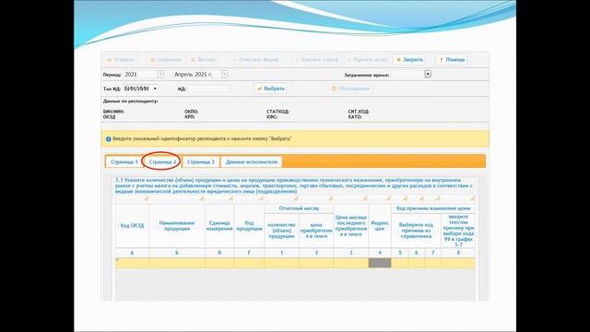Click the Сохранить toolbar button
The height and width of the screenshot is (332, 590).
tap(166, 60)
